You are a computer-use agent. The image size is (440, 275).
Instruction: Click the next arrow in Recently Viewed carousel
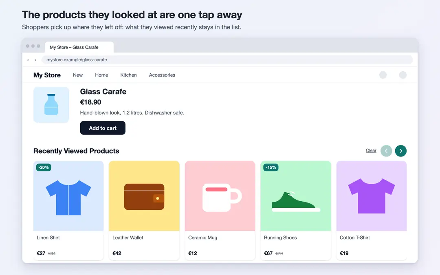pos(401,151)
